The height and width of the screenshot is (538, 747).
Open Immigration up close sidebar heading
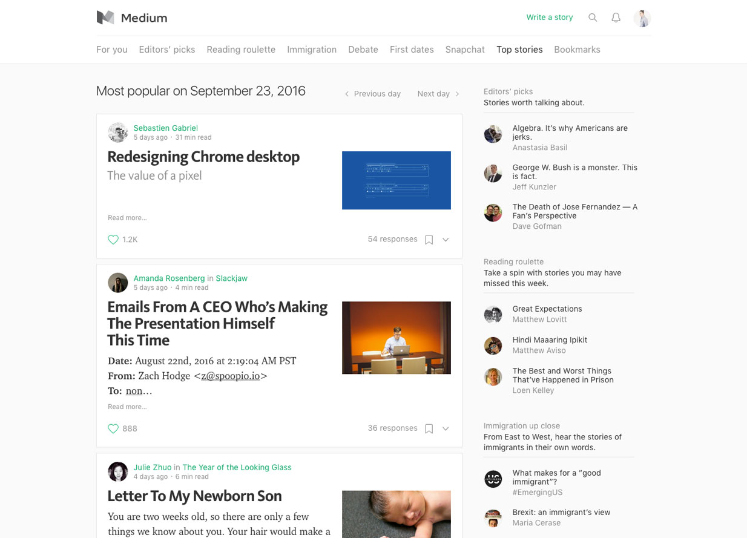click(522, 425)
